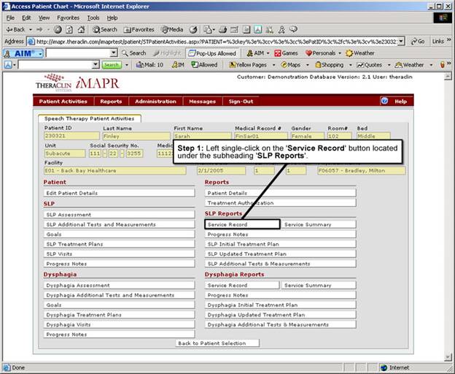Screen dimensions: 455x374
Task: Click the AIM logo button
Action: pyautogui.click(x=22, y=53)
